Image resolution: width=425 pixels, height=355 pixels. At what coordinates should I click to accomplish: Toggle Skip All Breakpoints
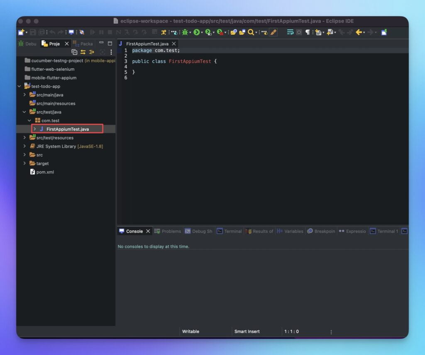click(82, 32)
